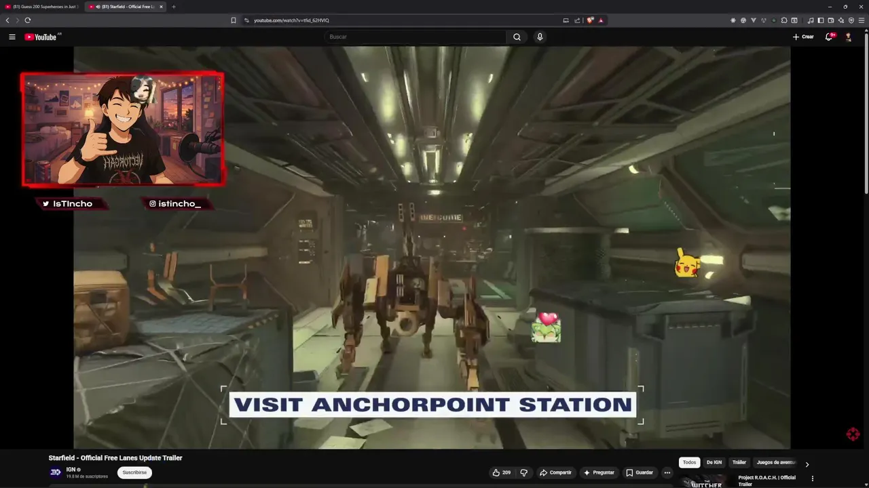Open options menu for Project R.O.A.C.H. video
869x488 pixels.
pos(812,479)
